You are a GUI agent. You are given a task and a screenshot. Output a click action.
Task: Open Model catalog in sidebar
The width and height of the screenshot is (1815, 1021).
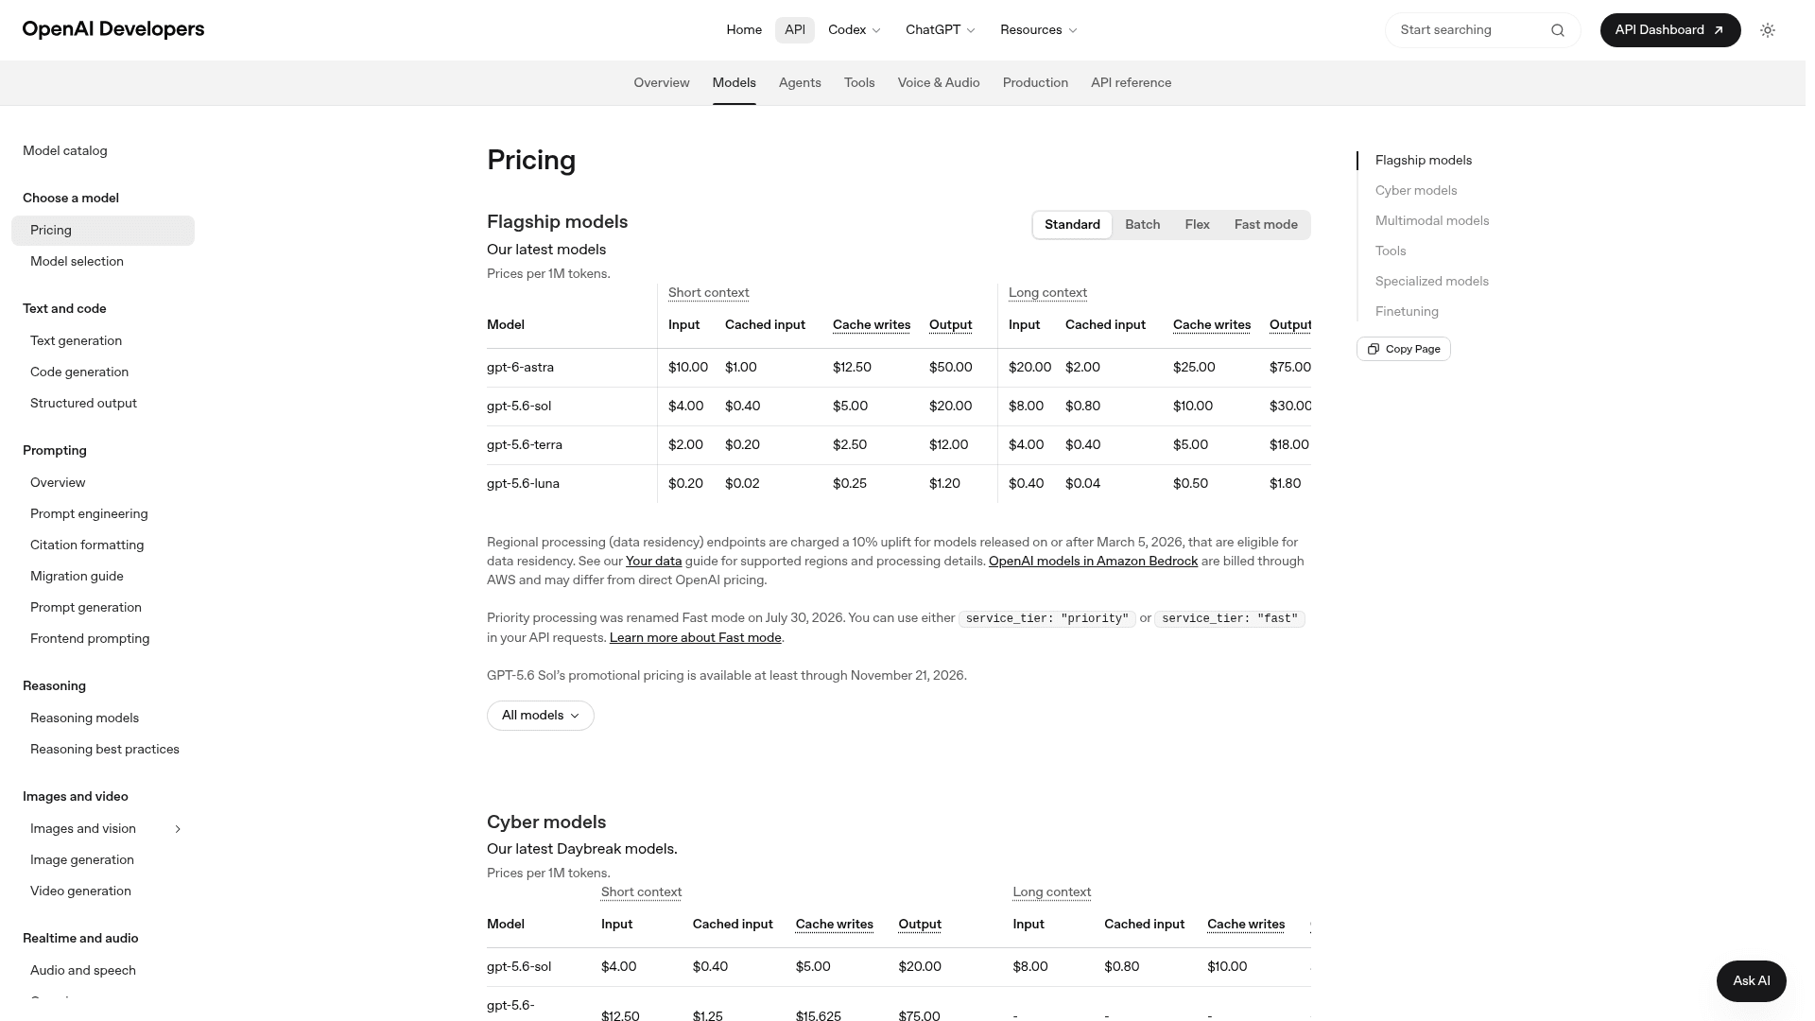[65, 151]
